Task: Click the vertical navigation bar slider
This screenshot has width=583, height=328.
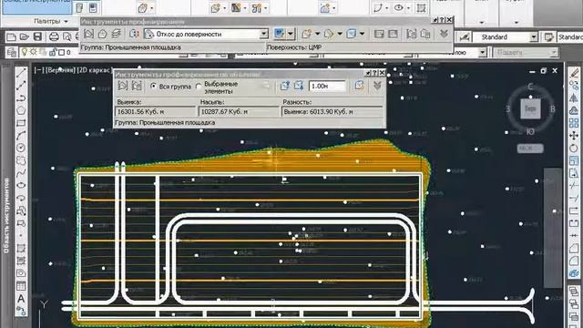Action: (x=553, y=228)
